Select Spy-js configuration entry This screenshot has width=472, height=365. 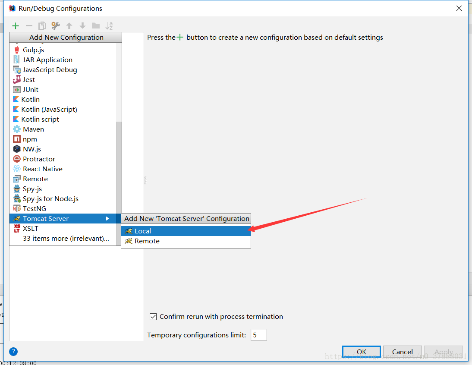[63, 189]
